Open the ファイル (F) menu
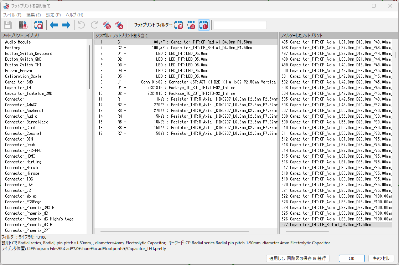This screenshot has width=399, height=265. coord(12,15)
